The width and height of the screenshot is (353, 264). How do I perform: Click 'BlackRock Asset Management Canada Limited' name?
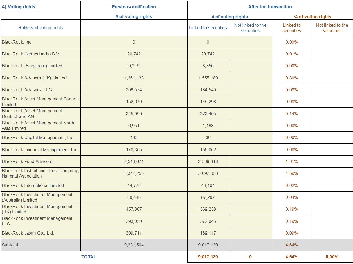click(40, 102)
